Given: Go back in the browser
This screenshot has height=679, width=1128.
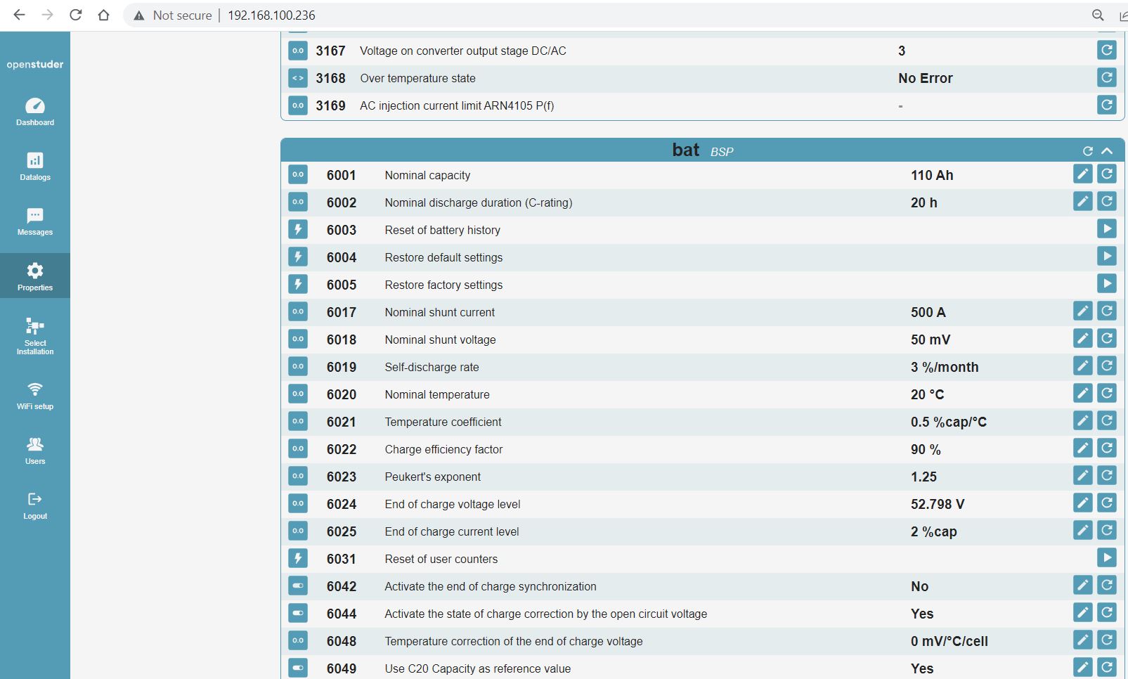Looking at the screenshot, I should (x=19, y=15).
